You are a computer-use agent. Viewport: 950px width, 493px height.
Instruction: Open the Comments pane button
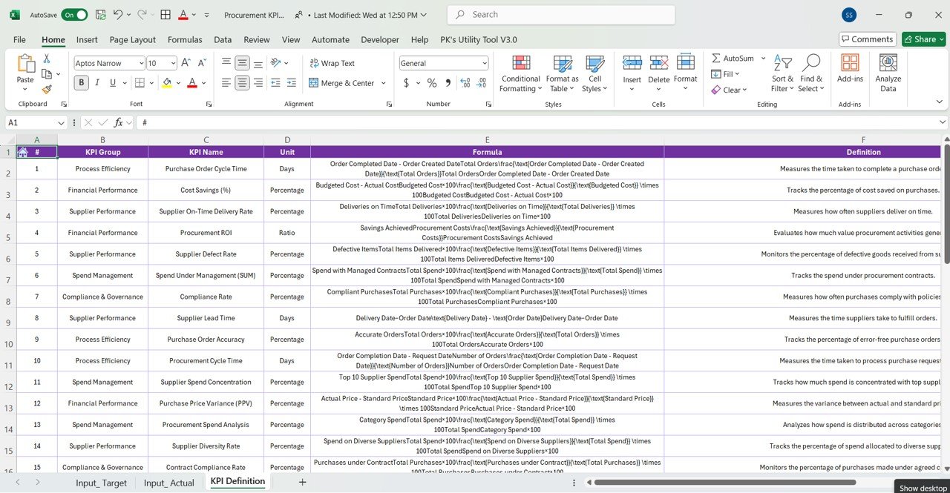tap(867, 39)
